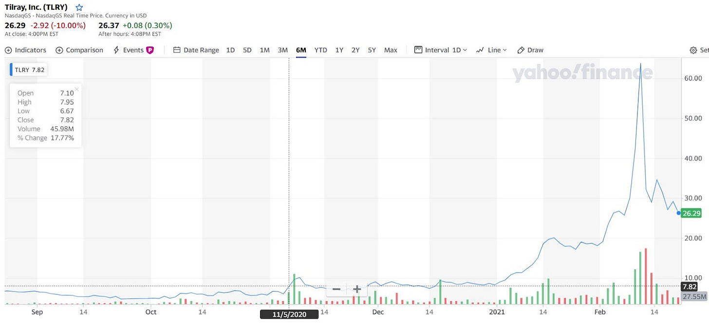709x325 pixels.
Task: Open the Comparison tool
Action: point(79,50)
